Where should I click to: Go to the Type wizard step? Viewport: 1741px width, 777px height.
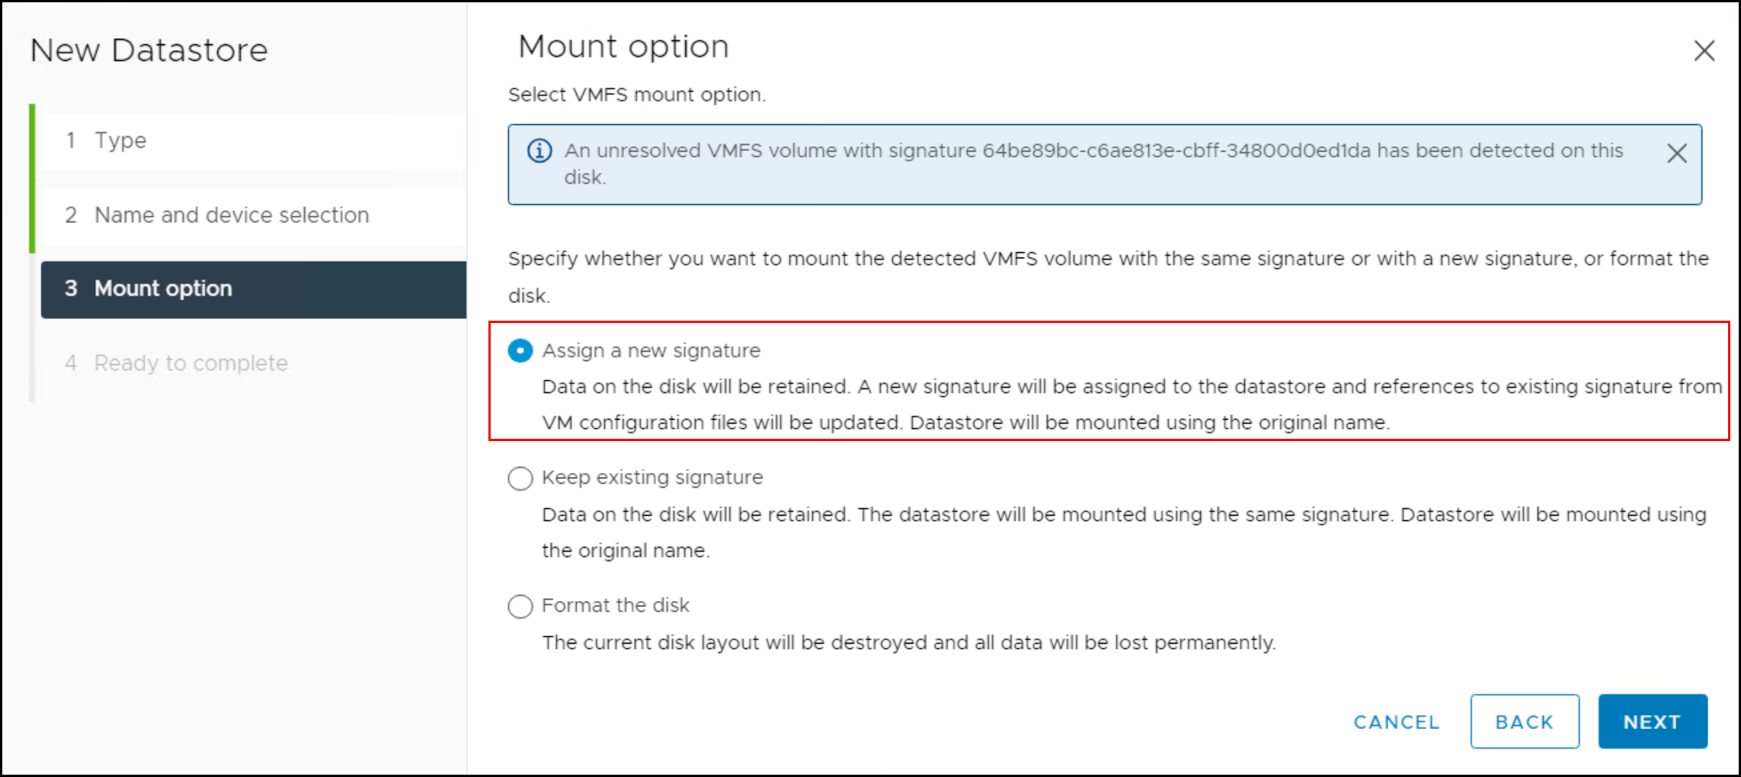tap(120, 141)
